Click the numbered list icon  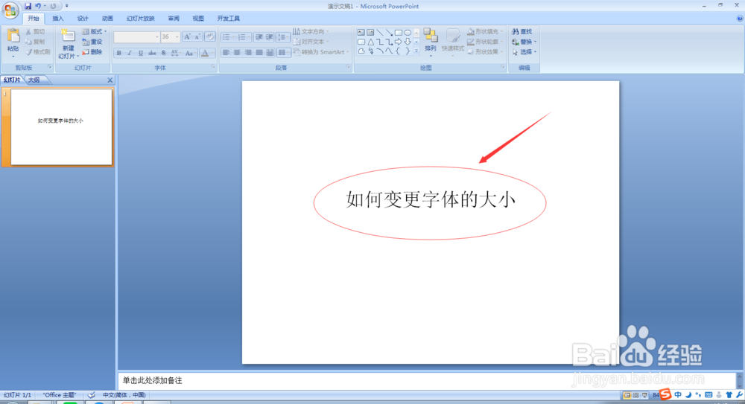(x=242, y=36)
